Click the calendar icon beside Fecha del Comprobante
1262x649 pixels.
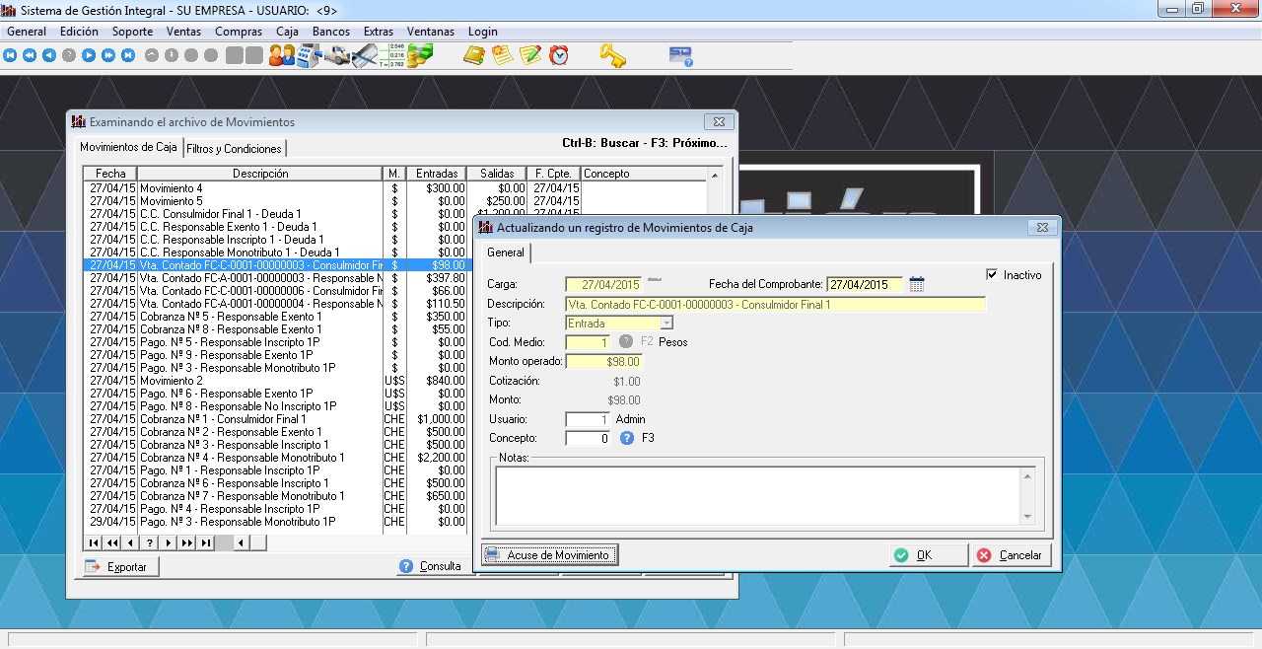[x=917, y=285]
